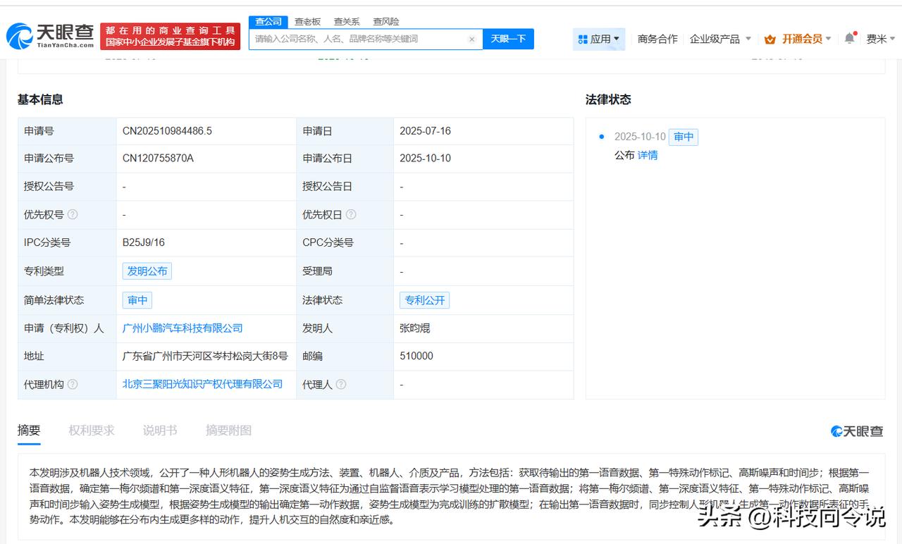The height and width of the screenshot is (544, 902).
Task: Click the 天眼一下 search button
Action: [508, 39]
